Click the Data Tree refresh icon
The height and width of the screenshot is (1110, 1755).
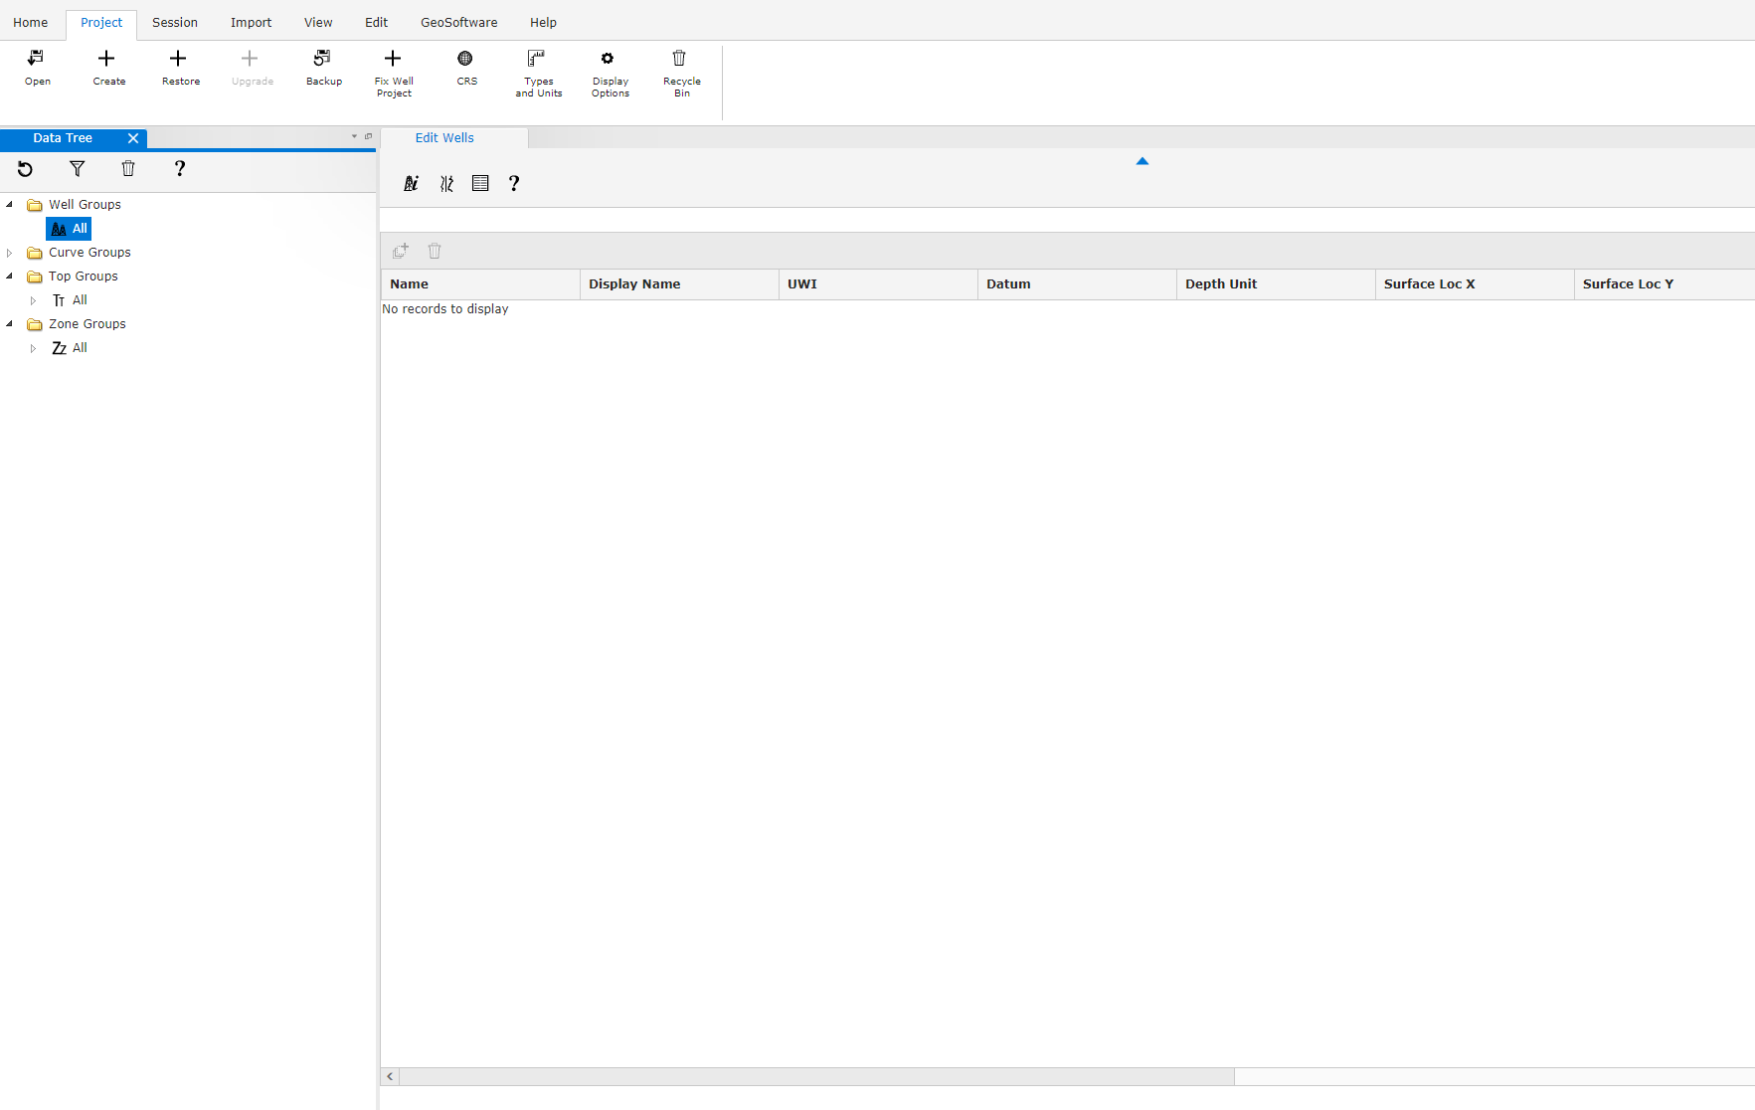(x=25, y=169)
